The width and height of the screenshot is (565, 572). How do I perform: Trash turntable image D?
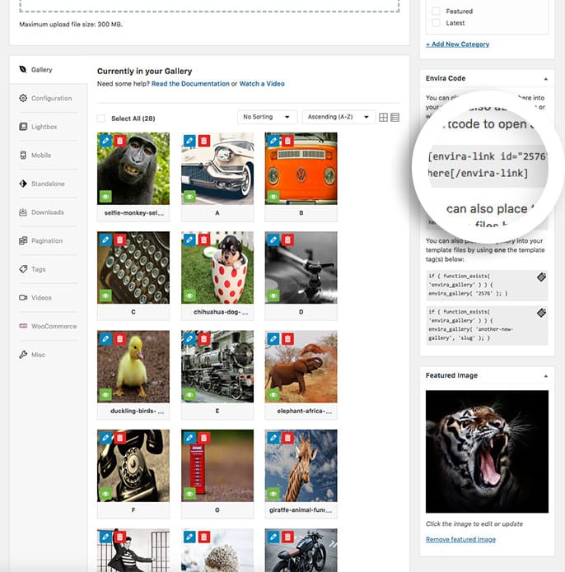(287, 239)
